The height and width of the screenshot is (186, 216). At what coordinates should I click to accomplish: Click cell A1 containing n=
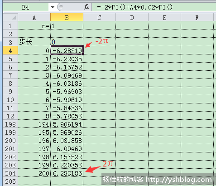click(34, 25)
